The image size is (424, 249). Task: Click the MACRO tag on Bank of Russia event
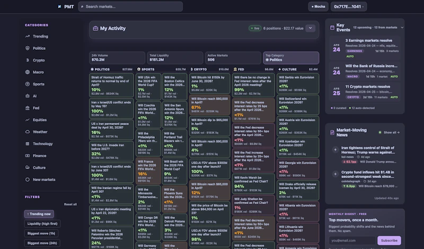pyautogui.click(x=352, y=76)
